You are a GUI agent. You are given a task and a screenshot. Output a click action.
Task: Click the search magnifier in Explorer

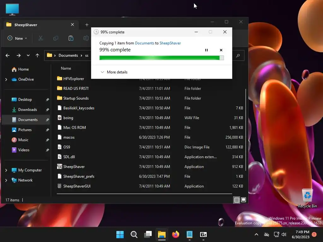click(238, 55)
